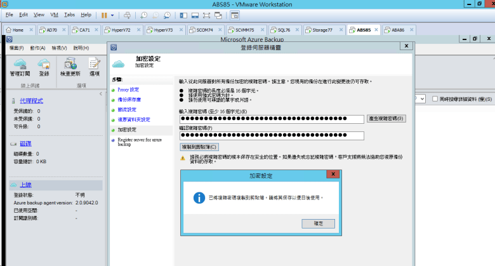Expand the power options dropdown arrow

pos(113,14)
